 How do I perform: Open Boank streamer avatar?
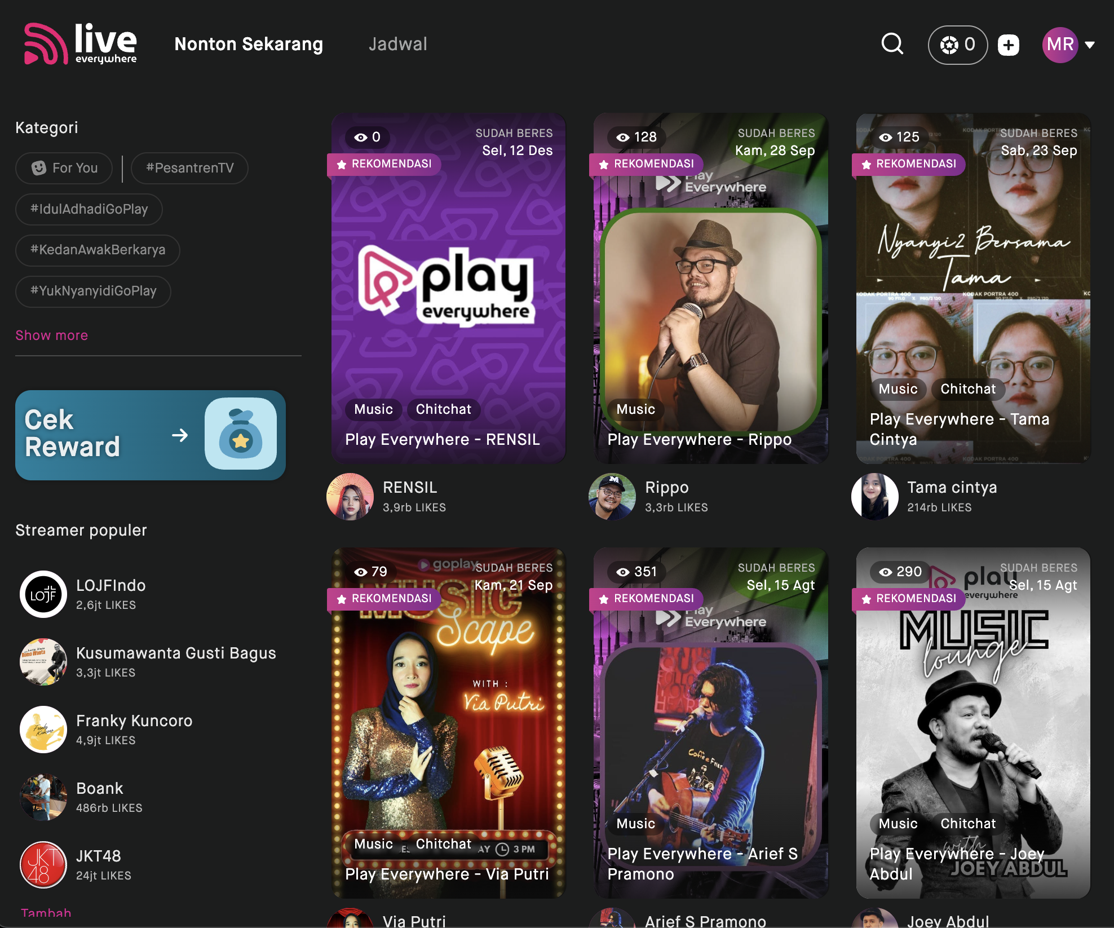click(43, 797)
